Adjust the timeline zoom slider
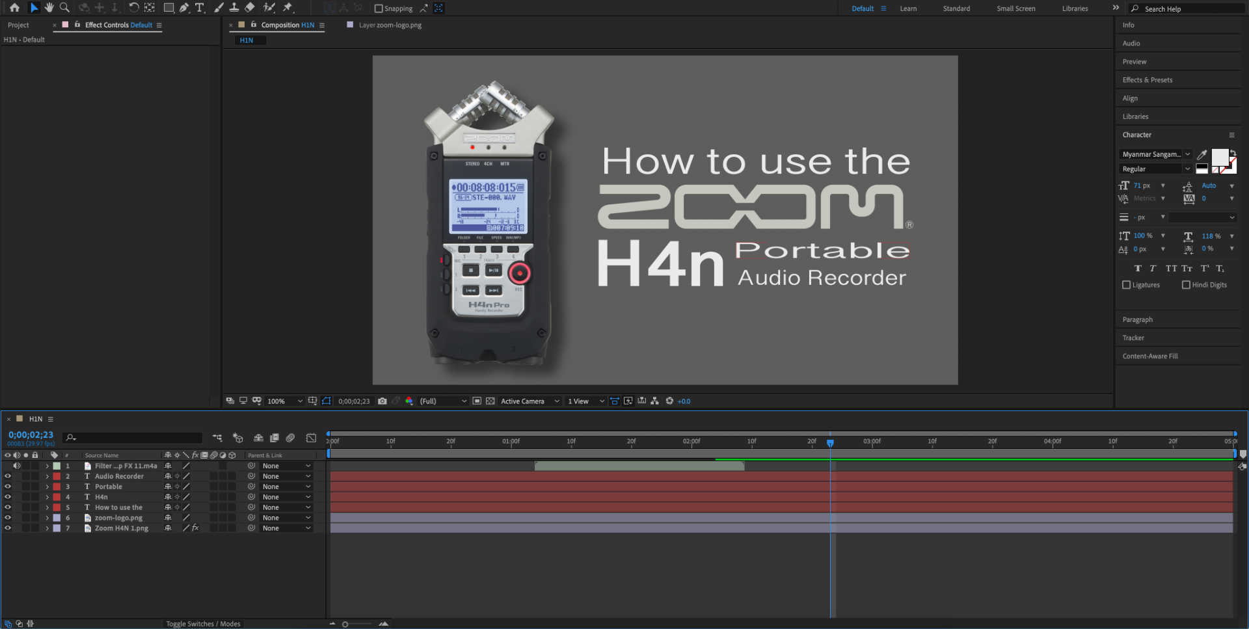 (345, 624)
